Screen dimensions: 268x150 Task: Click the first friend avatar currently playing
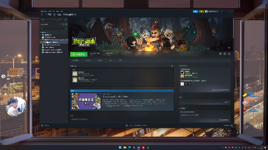(x=182, y=72)
